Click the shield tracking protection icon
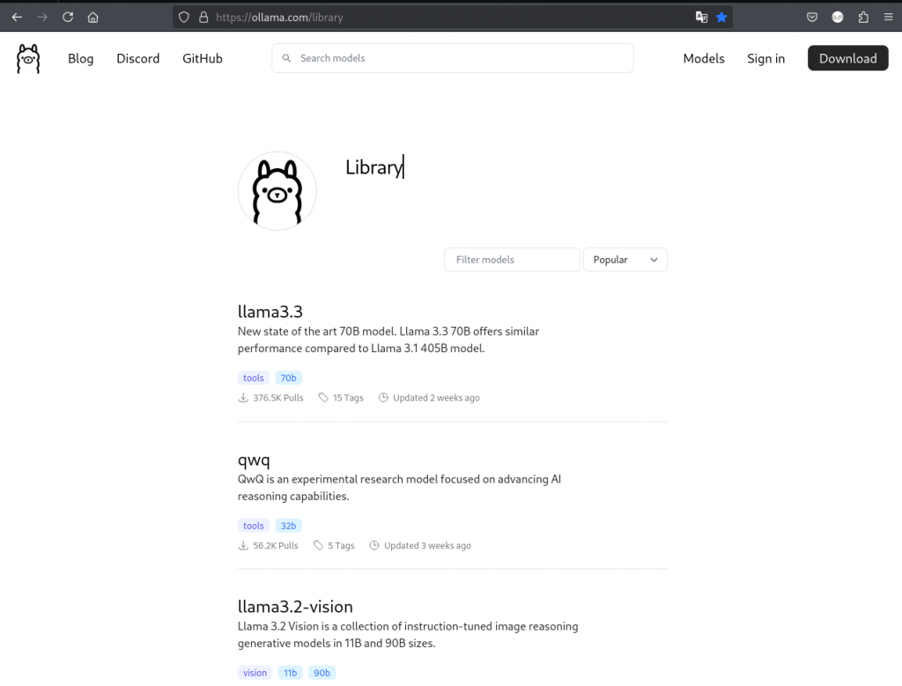Image resolution: width=902 pixels, height=686 pixels. point(183,18)
